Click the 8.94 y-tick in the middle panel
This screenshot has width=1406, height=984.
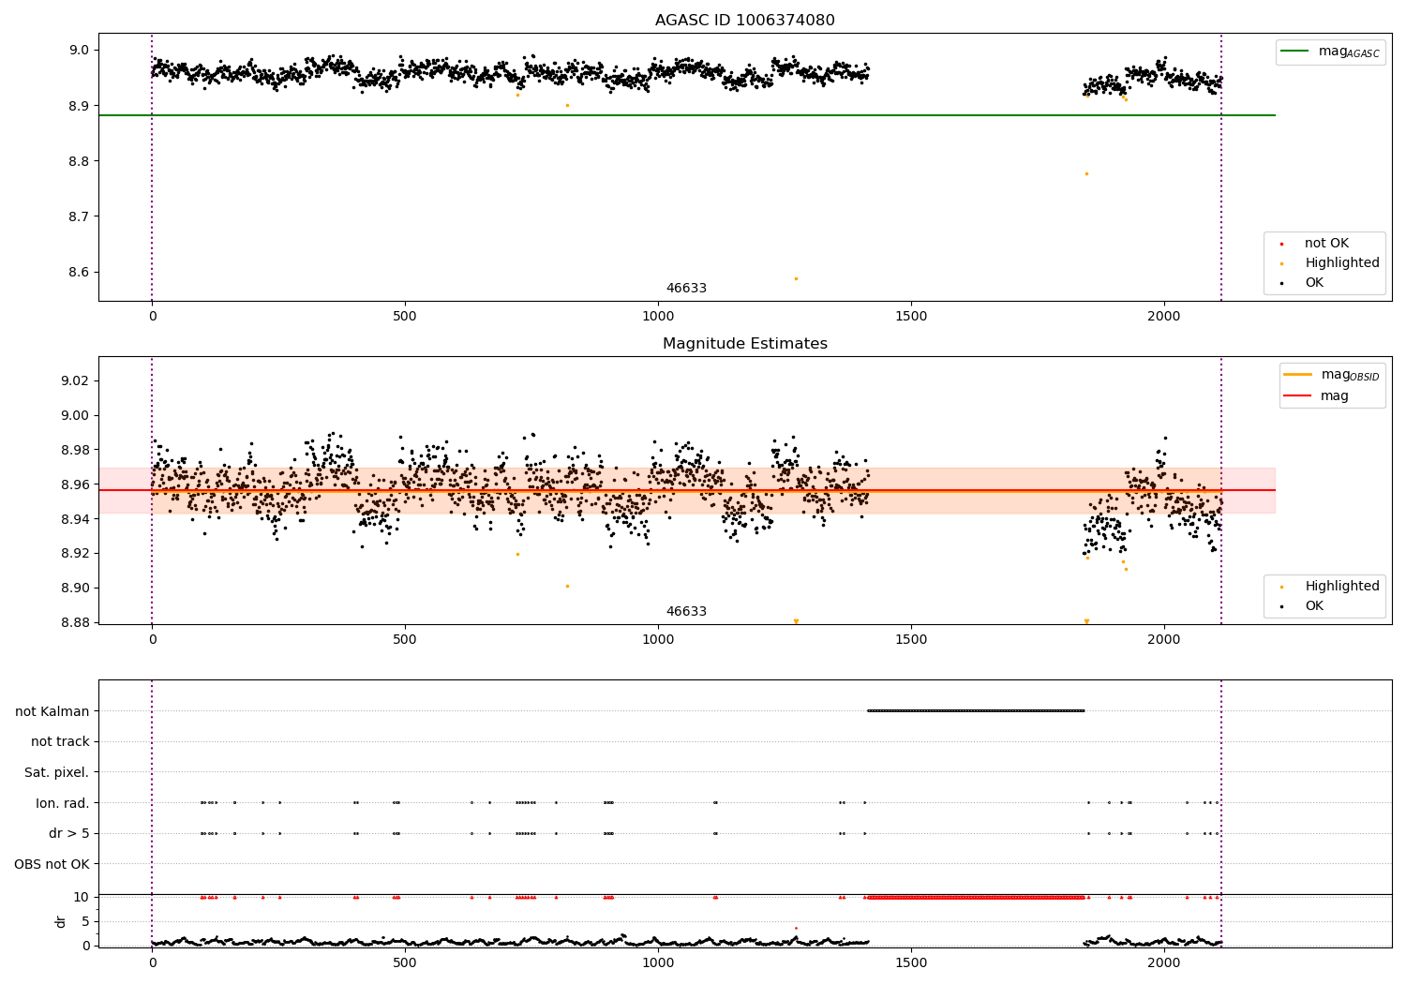(x=76, y=519)
